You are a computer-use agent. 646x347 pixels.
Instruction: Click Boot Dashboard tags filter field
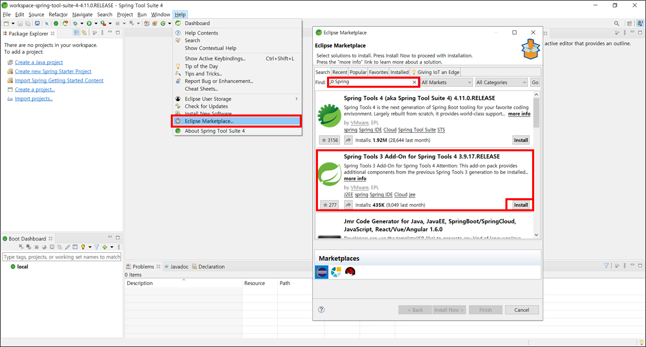click(x=61, y=257)
